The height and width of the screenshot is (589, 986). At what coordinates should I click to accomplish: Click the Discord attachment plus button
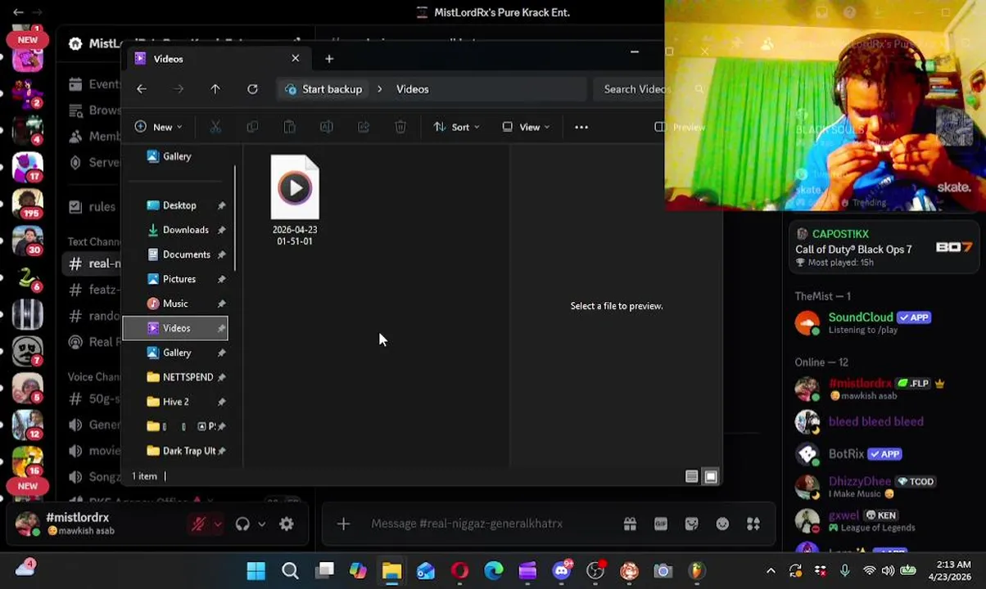pos(343,524)
